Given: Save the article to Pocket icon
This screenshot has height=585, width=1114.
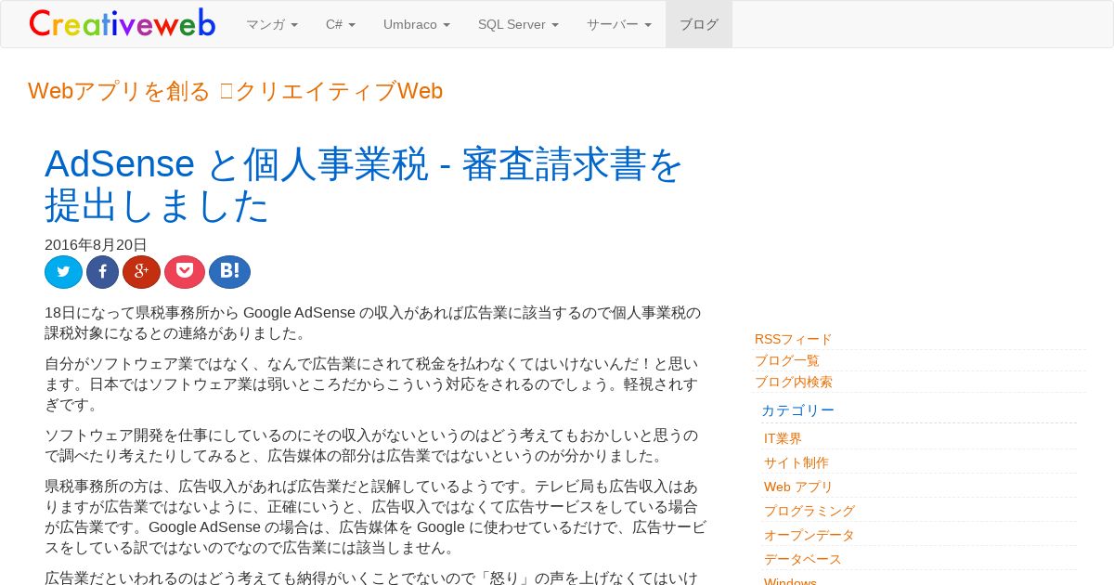Looking at the screenshot, I should (185, 272).
